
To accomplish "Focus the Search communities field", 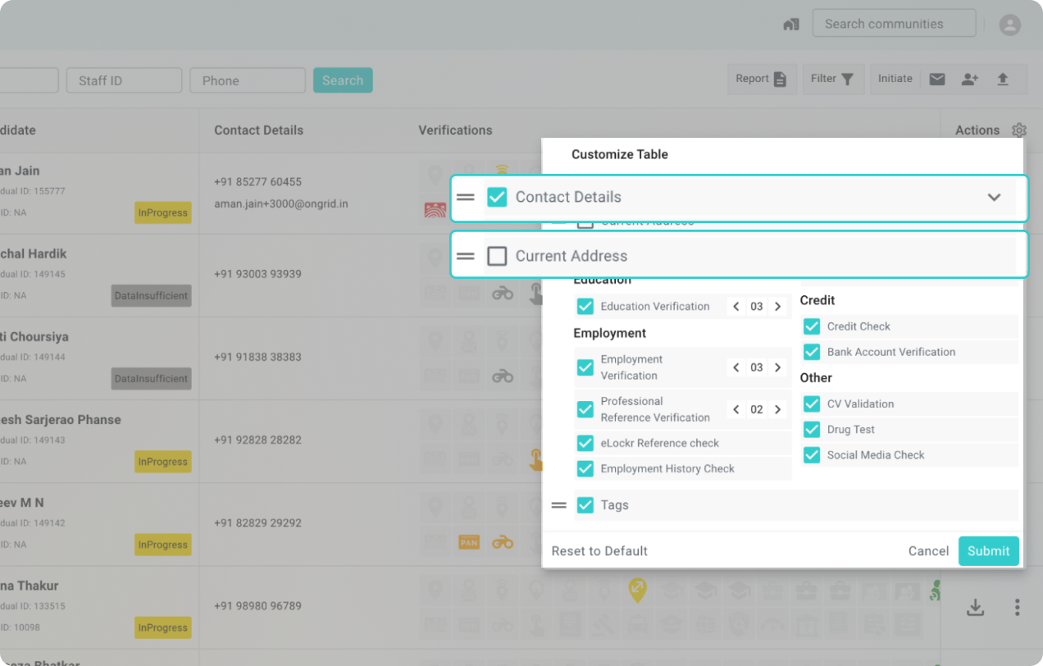I will pos(894,24).
